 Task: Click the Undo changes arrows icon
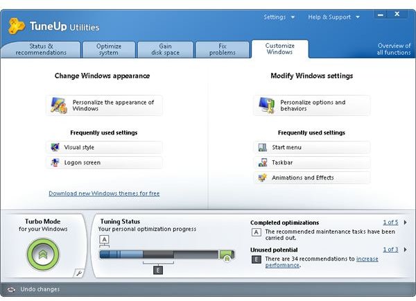pyautogui.click(x=11, y=289)
